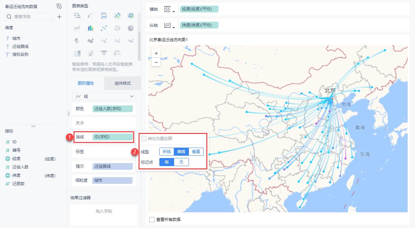Image resolution: width=415 pixels, height=228 pixels.
Task: Select the funnel chart type icon
Action: [104, 53]
